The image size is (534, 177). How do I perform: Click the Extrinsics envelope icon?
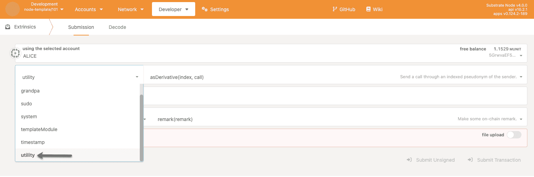tap(8, 27)
